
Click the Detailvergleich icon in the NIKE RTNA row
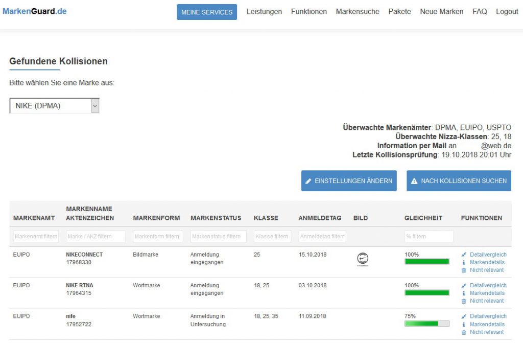(464, 286)
